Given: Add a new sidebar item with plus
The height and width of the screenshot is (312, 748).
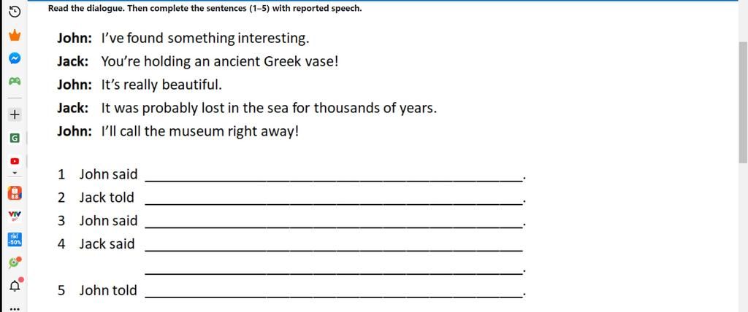Looking at the screenshot, I should tap(15, 114).
